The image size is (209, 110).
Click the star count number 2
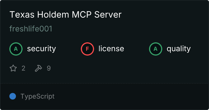(23, 68)
